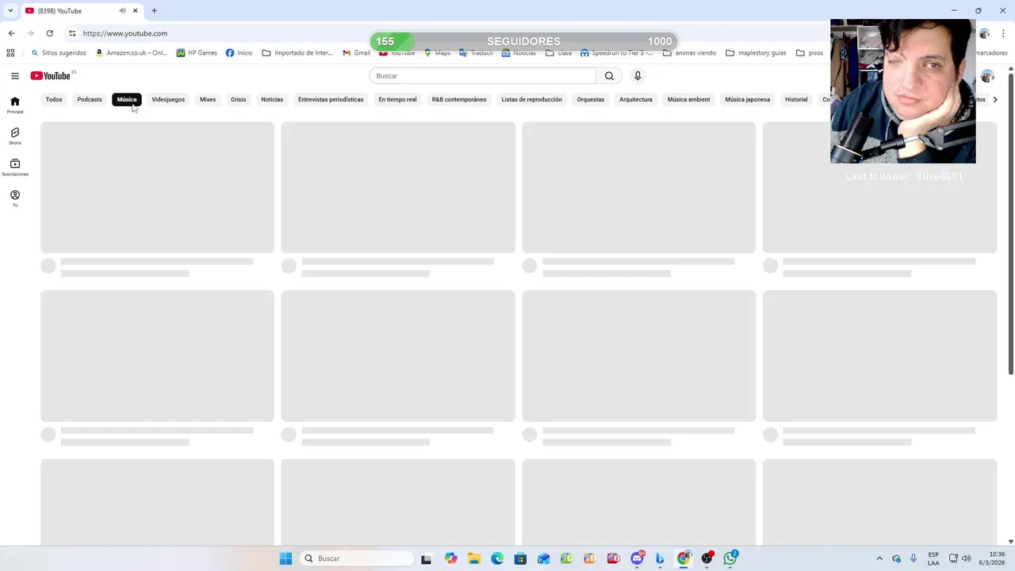Screen dimensions: 1015x571
Task: Select the Música ambient chip
Action: point(688,99)
